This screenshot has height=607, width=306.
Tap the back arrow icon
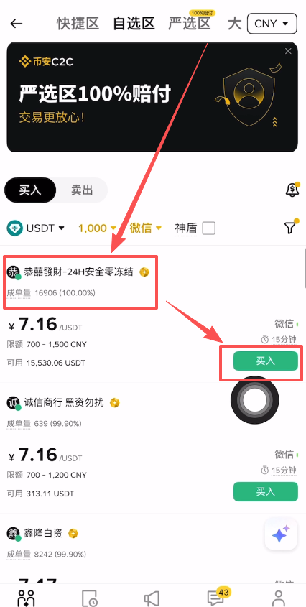[17, 24]
